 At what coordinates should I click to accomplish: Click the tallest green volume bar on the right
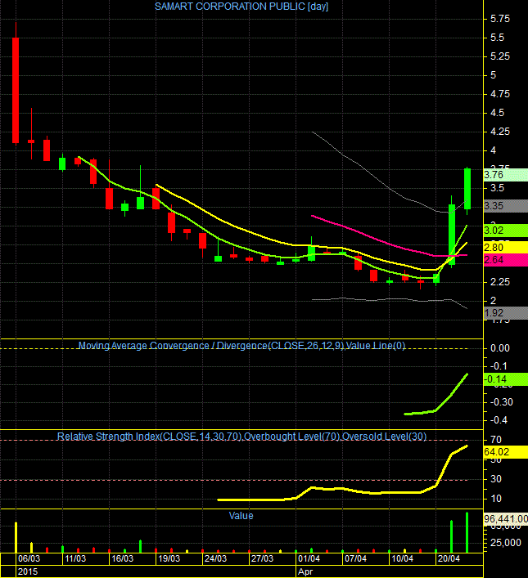pos(467,533)
